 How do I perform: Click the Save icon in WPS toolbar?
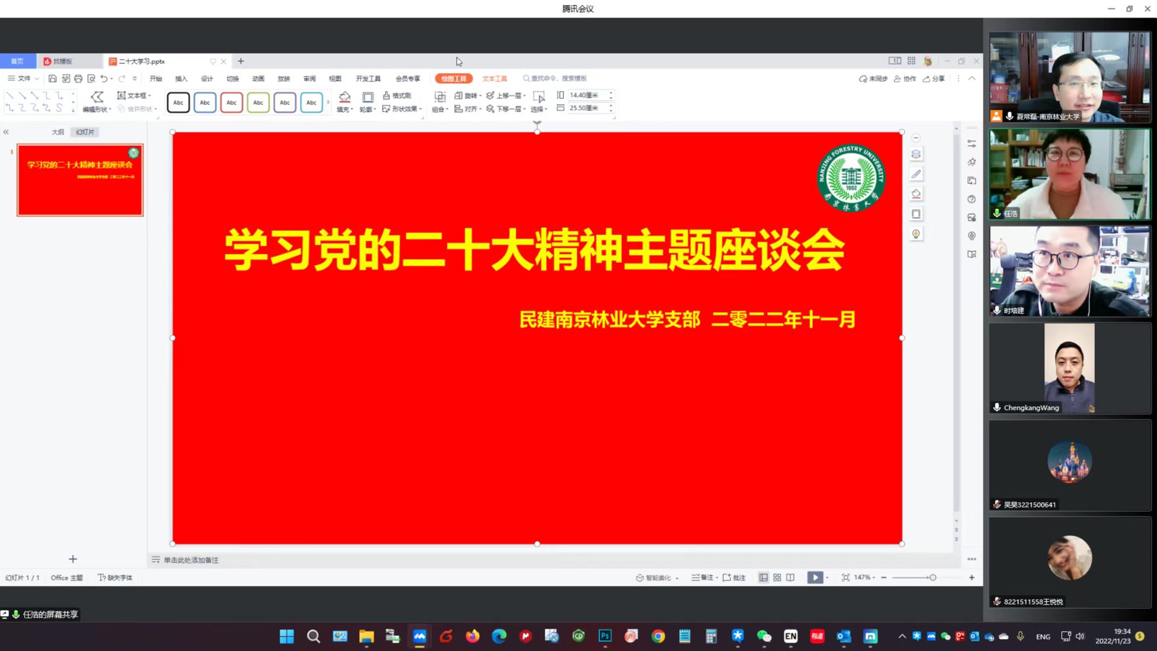(52, 78)
